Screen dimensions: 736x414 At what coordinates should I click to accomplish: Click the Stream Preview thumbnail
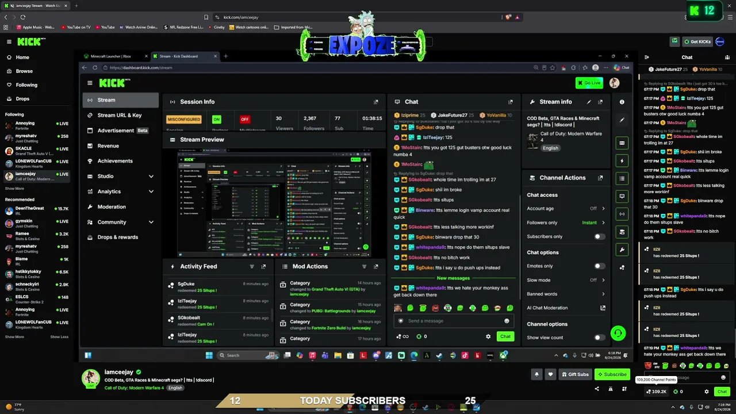pyautogui.click(x=274, y=202)
